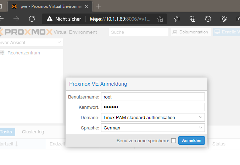Click the address bar URL
Viewport: 240px width, 165px height.
(x=120, y=19)
